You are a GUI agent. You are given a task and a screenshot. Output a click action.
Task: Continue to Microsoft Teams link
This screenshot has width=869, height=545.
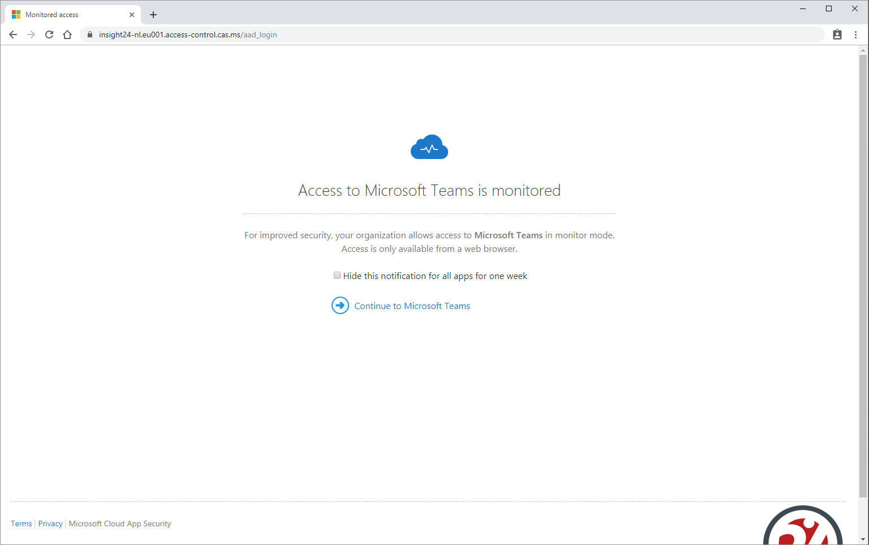click(412, 306)
